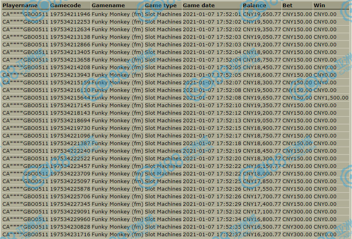Select gamecode 197534222240
The image size is (352, 239).
(x=70, y=151)
